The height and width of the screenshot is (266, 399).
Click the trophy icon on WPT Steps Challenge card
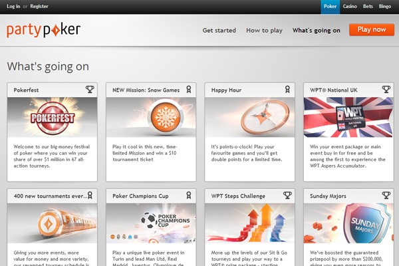click(x=287, y=196)
